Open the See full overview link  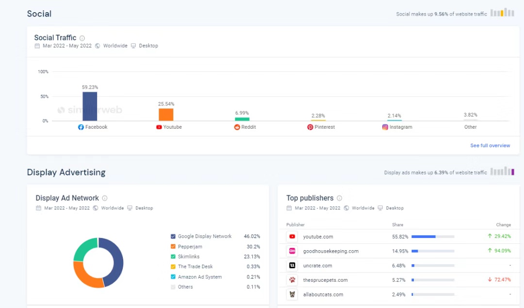tap(490, 146)
